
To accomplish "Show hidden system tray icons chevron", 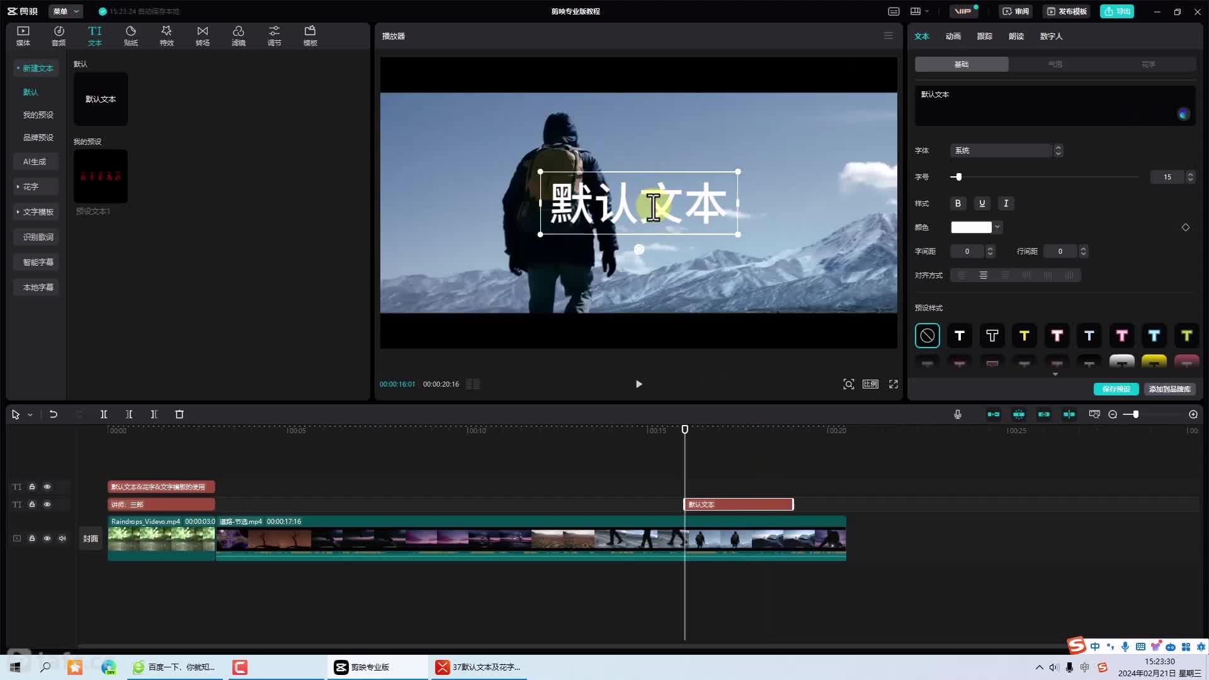I will (1040, 667).
